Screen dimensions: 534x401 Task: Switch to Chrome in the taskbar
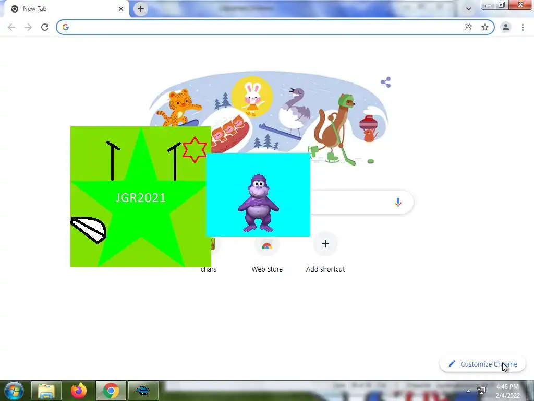[111, 391]
